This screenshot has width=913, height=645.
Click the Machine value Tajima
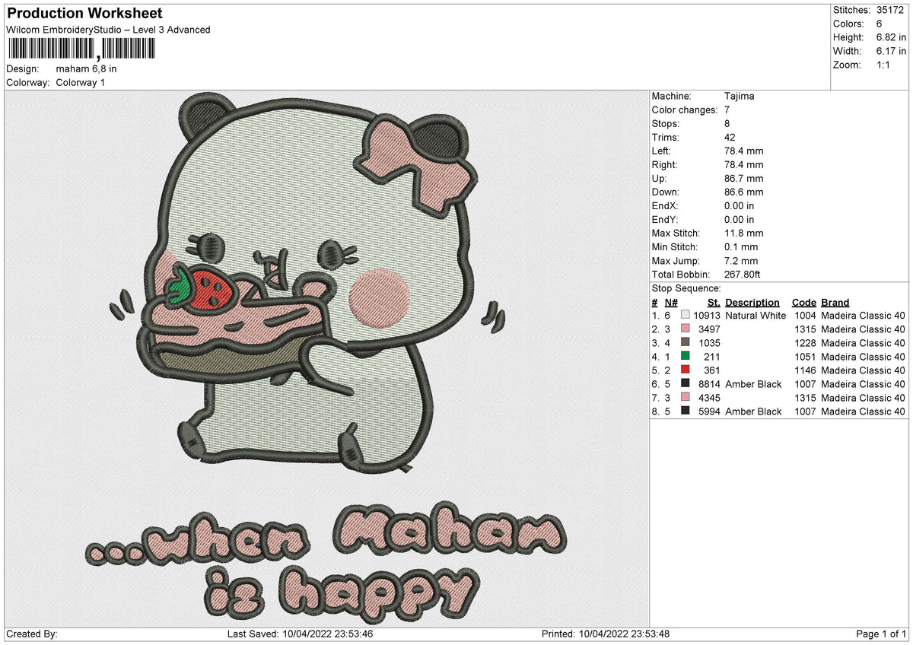tap(740, 97)
